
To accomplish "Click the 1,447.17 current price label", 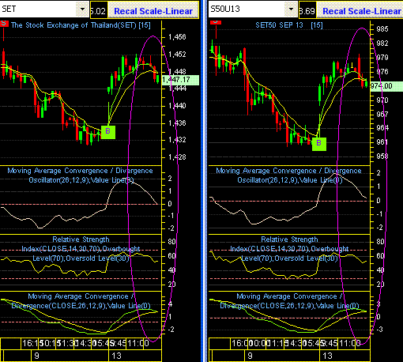I will tap(180, 80).
